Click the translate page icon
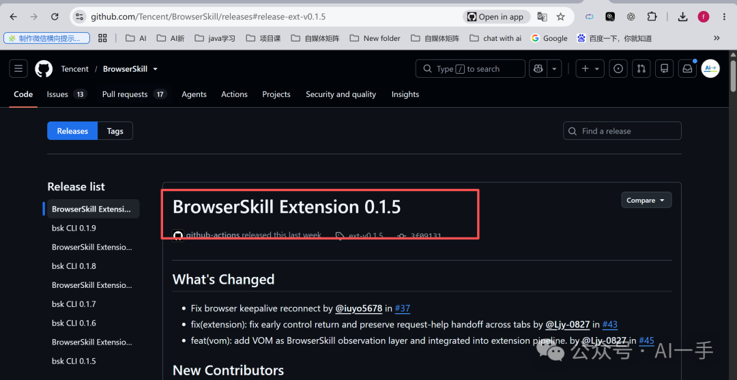Viewport: 737px width, 380px height. [x=542, y=17]
